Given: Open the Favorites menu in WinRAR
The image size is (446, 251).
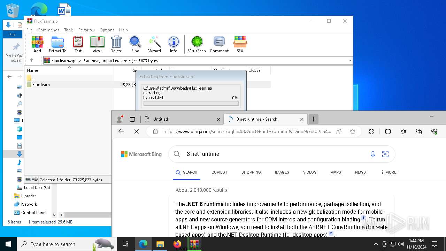Looking at the screenshot, I should click(86, 30).
